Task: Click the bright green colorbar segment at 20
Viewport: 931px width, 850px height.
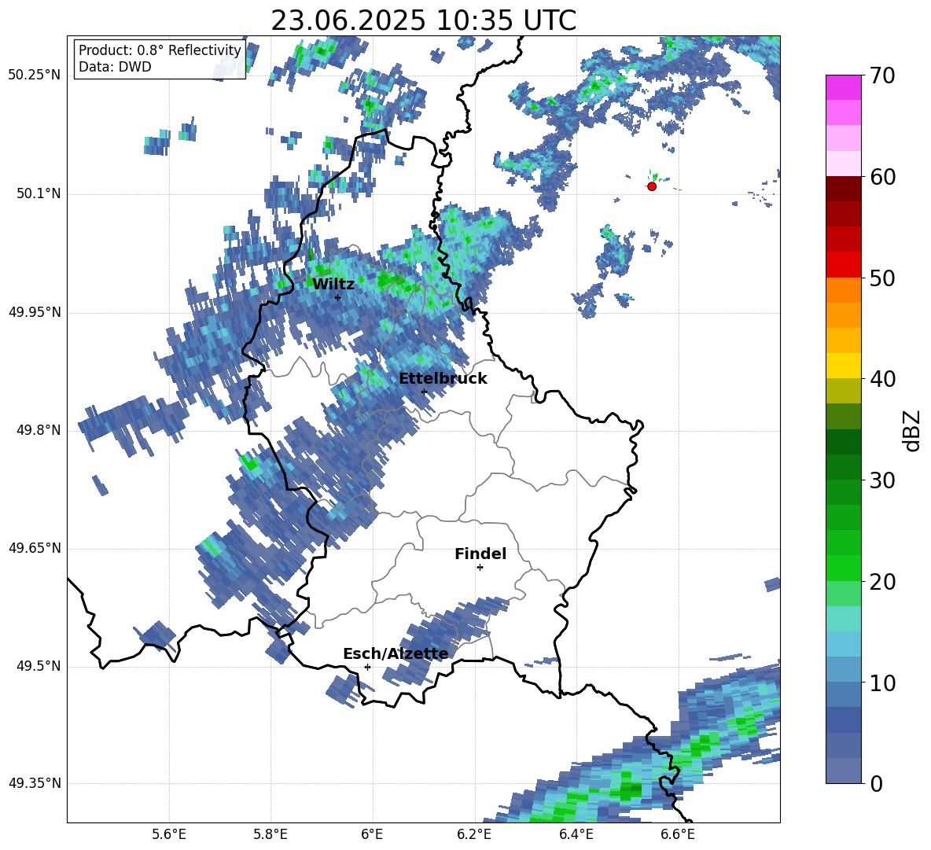Action: 843,568
